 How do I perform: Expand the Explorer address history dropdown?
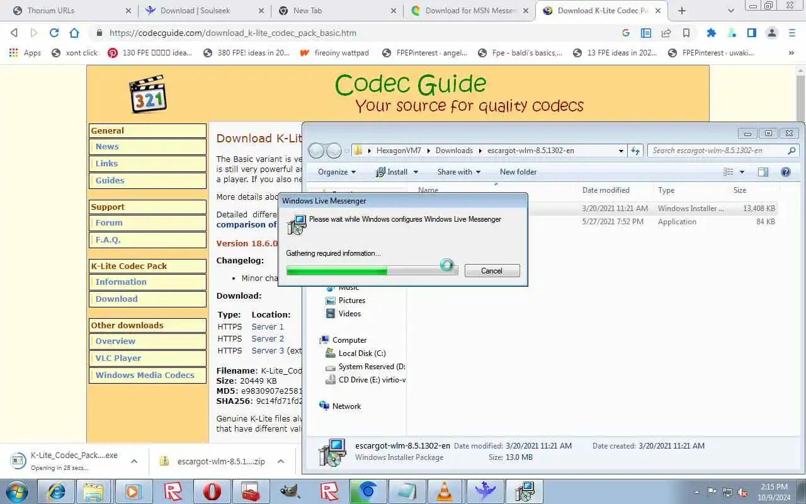coord(621,151)
